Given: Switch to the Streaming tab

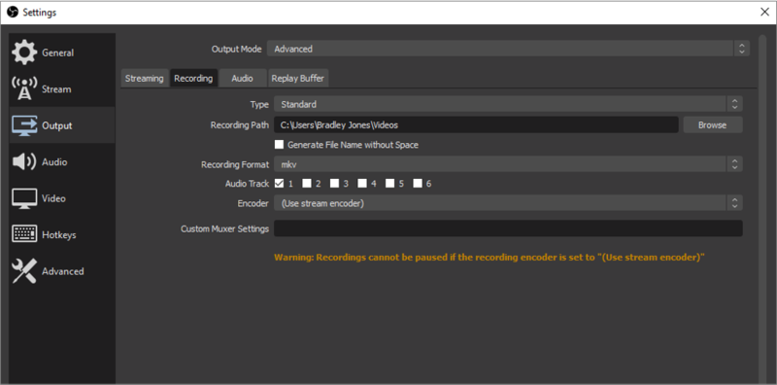Looking at the screenshot, I should tap(144, 79).
